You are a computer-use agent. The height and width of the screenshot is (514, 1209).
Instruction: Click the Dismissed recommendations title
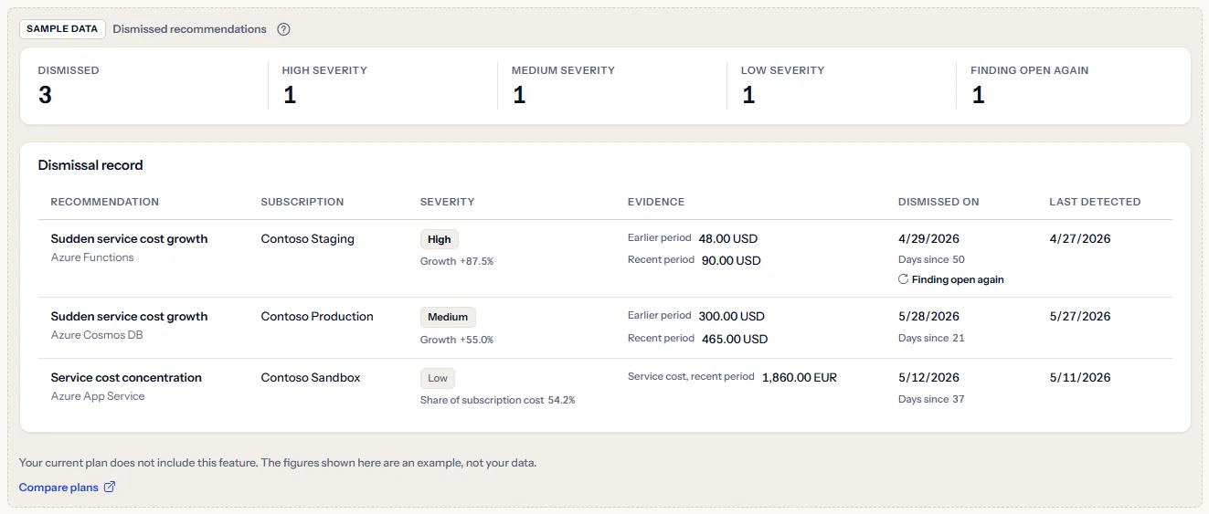click(x=190, y=29)
